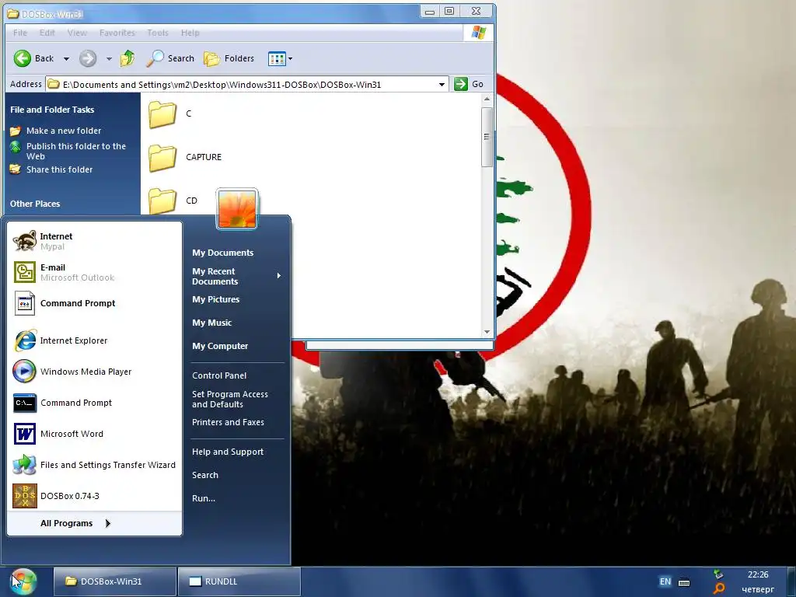Launch Microsoft Word icon
This screenshot has height=597, width=796.
[x=24, y=434]
